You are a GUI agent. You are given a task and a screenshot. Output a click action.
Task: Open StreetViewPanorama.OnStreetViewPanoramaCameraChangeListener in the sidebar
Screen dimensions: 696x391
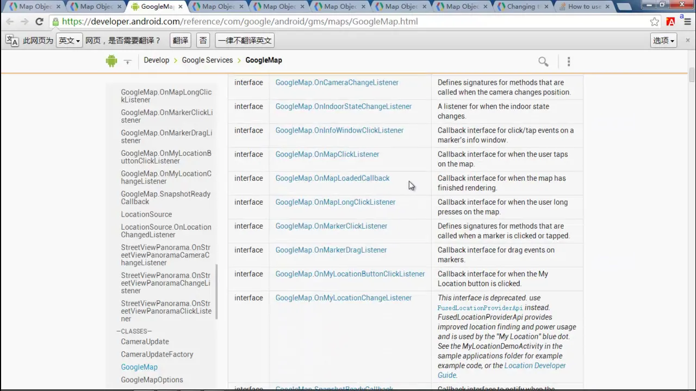point(166,255)
